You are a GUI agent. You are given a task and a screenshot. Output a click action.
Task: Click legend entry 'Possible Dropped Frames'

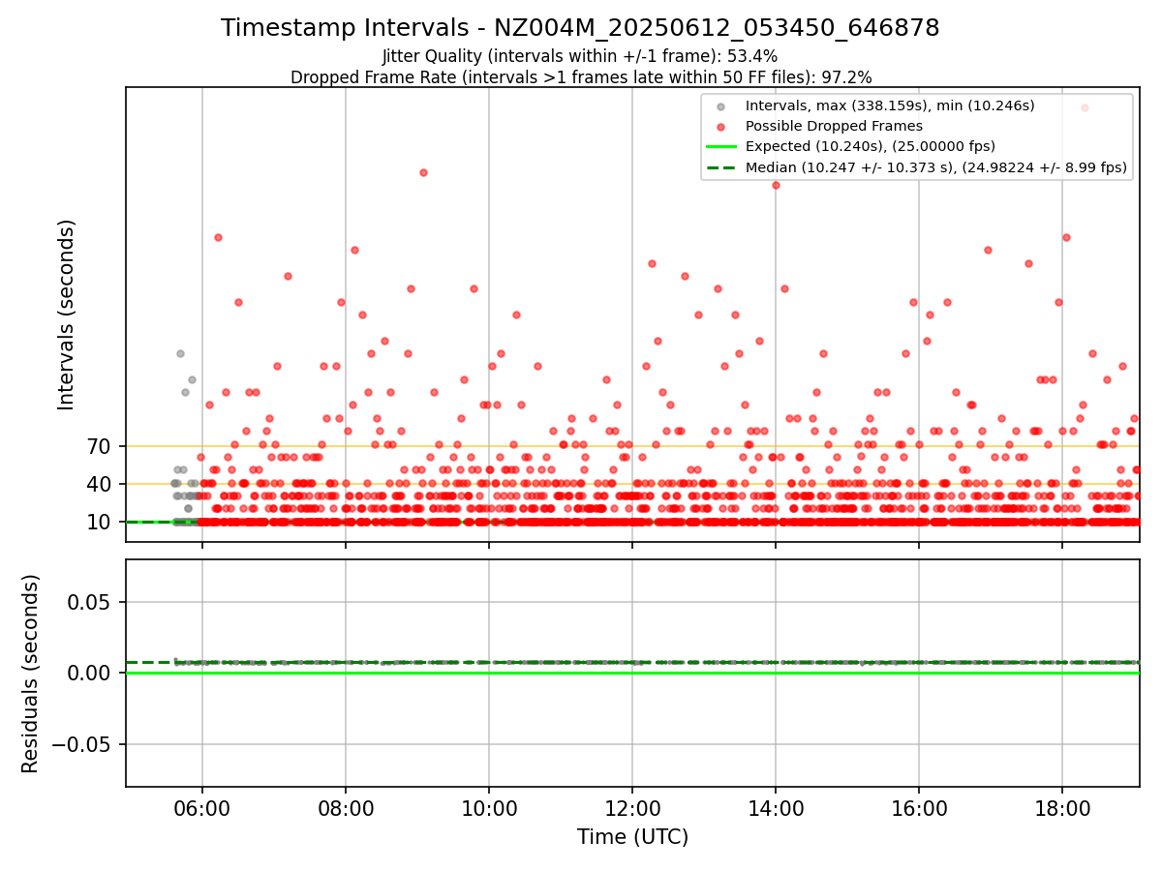coord(834,126)
